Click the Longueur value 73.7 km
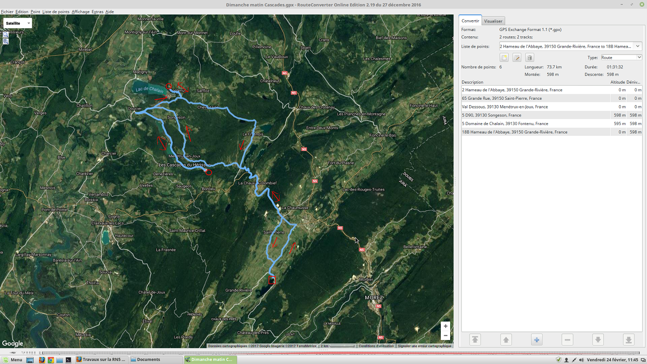647x364 pixels. (554, 67)
